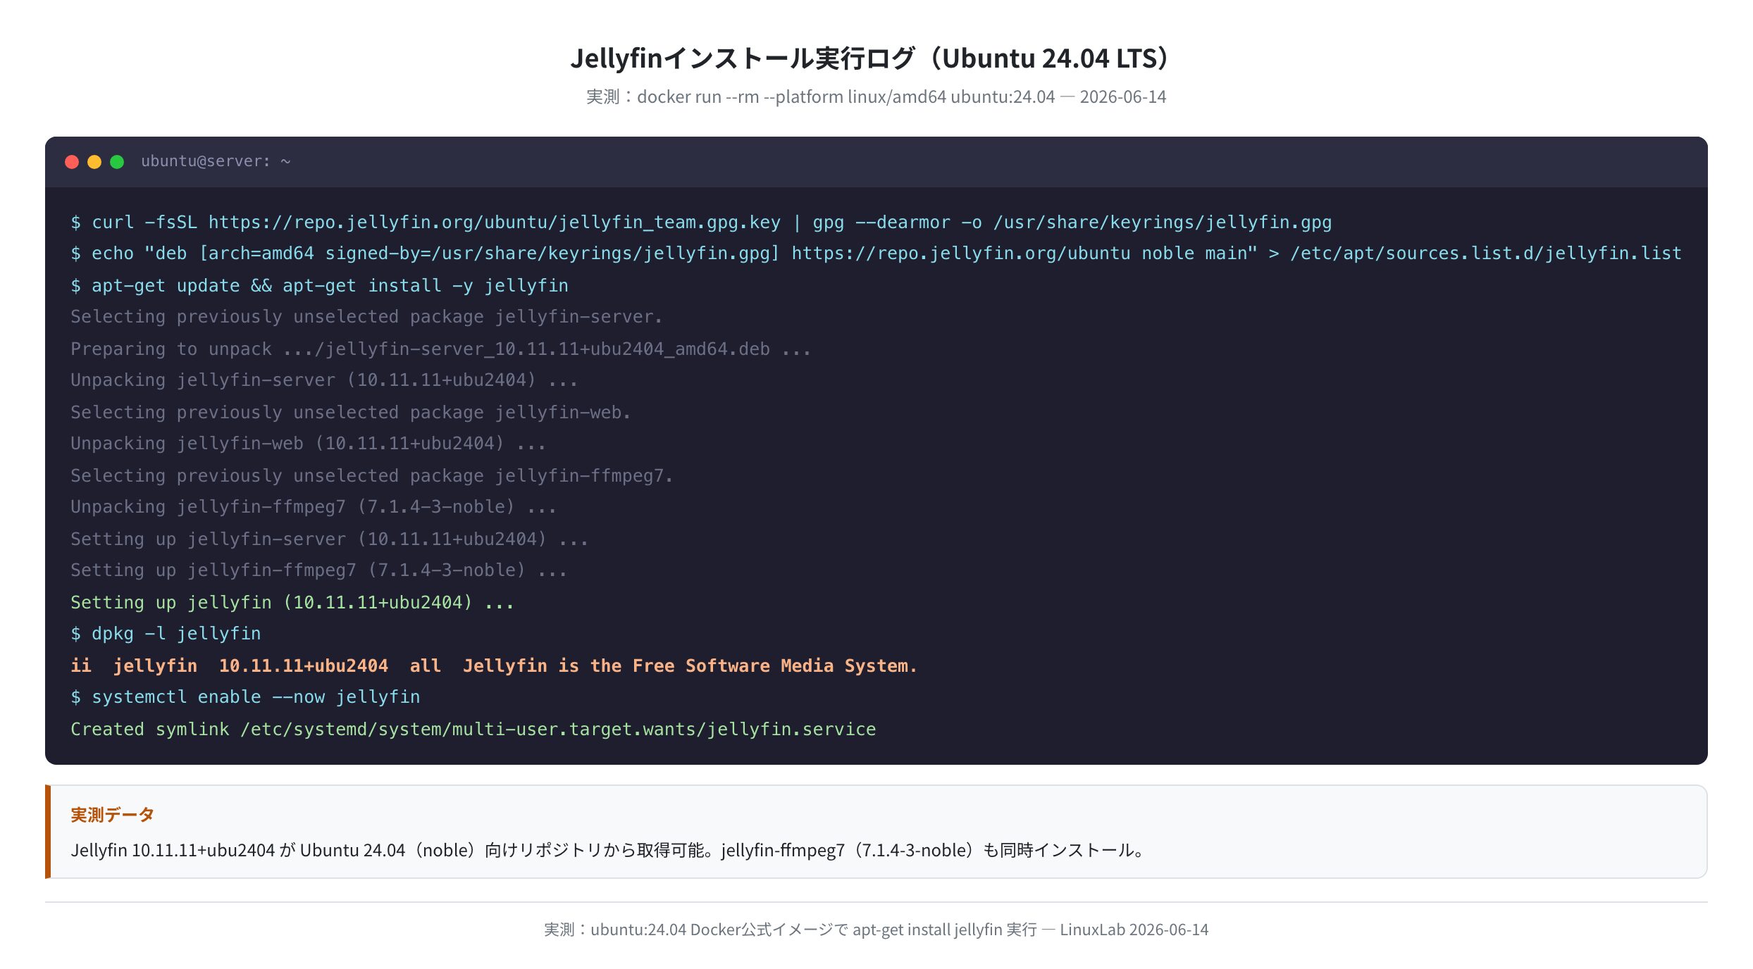Click green 'Setting up jellyfin (10.11.11+ubu2404)' line
Screen dimensions: 1753x969
[x=292, y=603]
